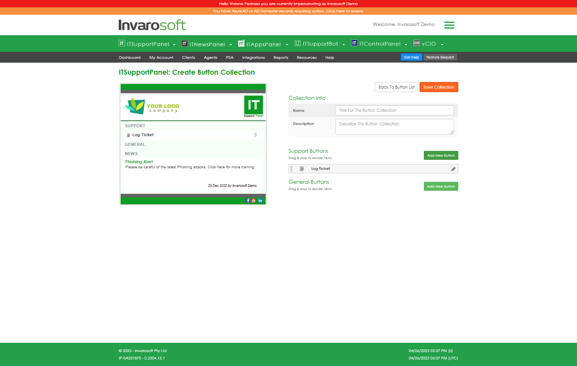This screenshot has height=366, width=577.
Task: Click the vCIO icon
Action: point(417,43)
